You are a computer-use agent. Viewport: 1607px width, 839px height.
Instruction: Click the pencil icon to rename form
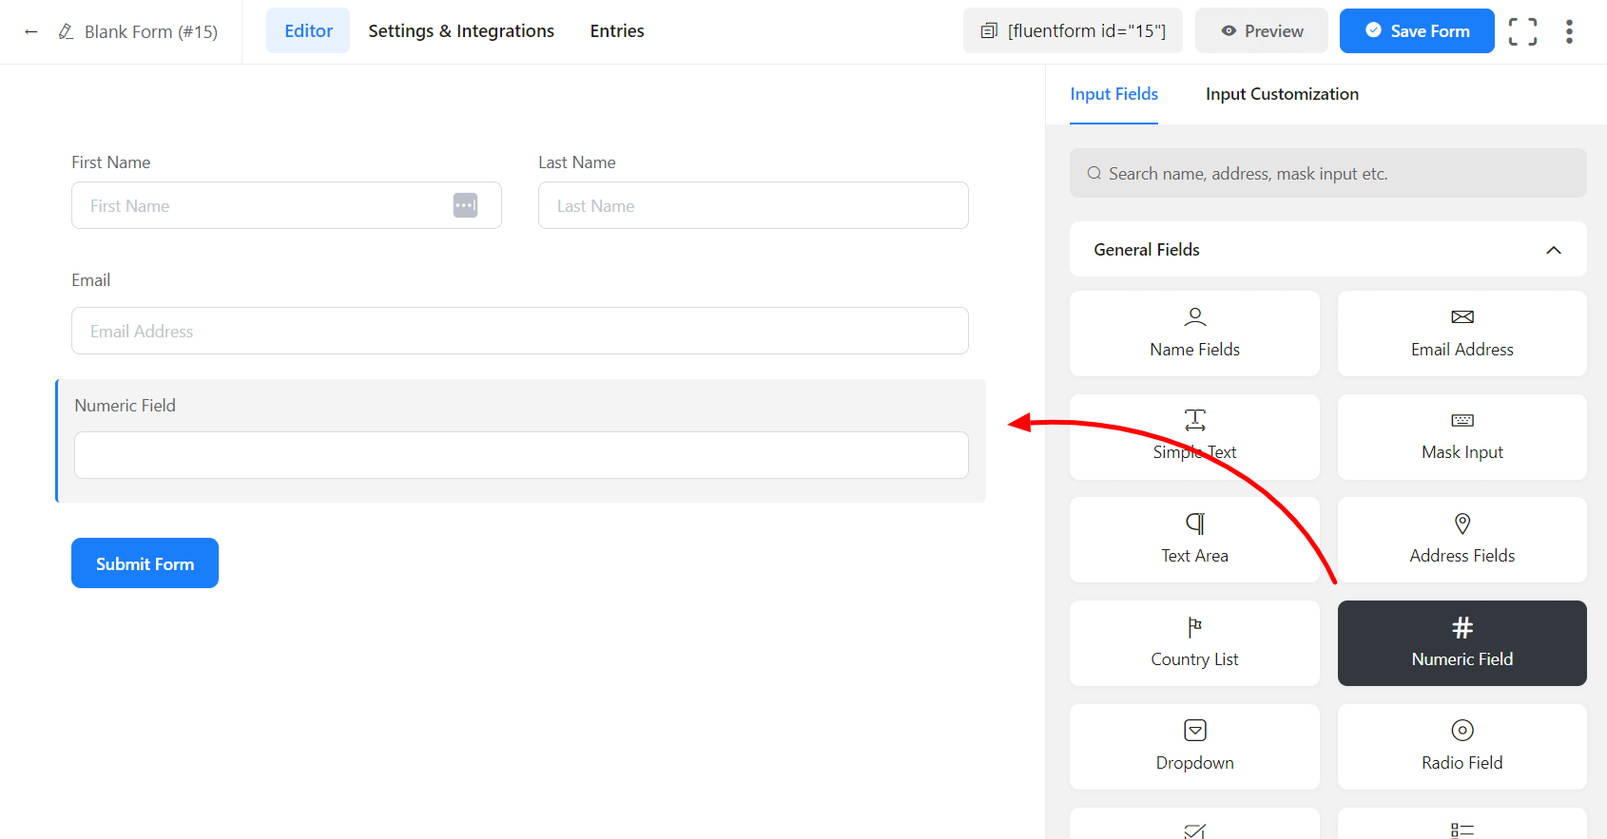(x=66, y=31)
